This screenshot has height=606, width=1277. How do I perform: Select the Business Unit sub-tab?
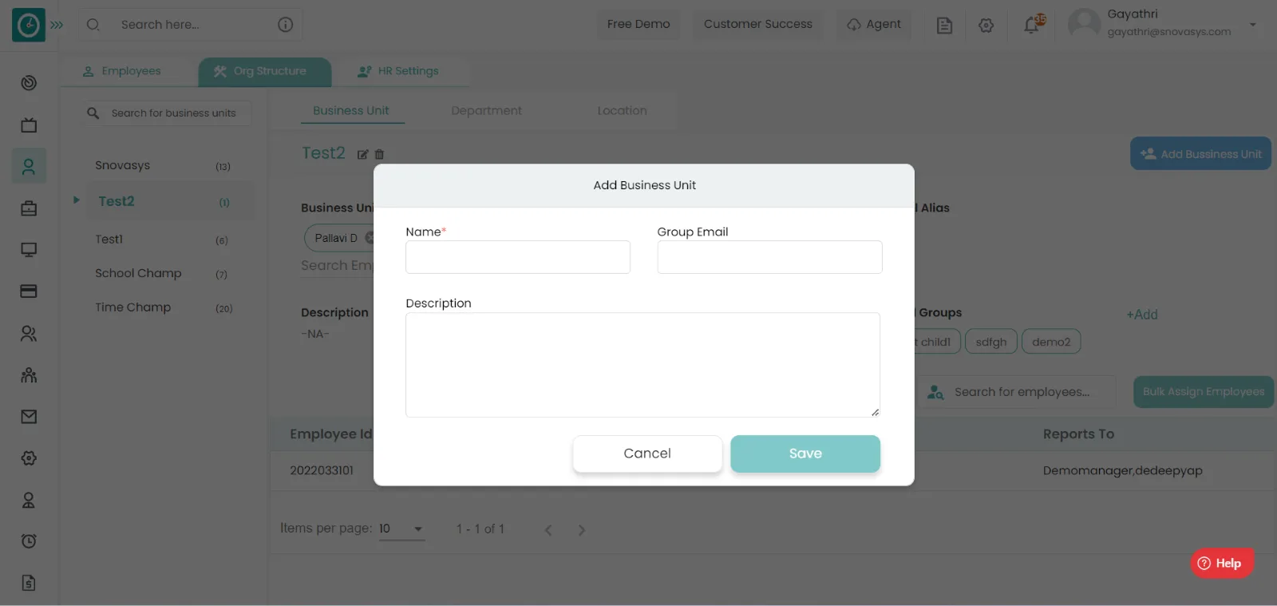[x=351, y=111]
